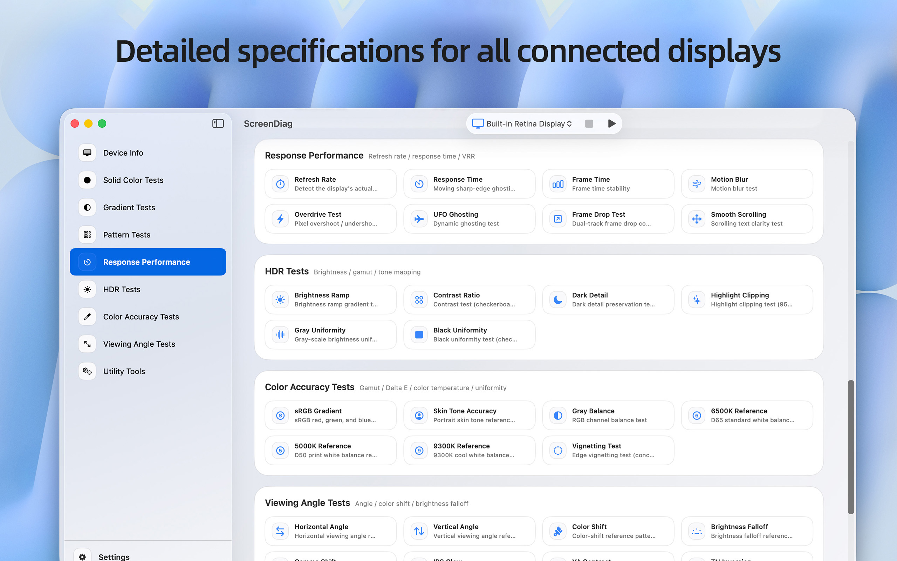Click the Contrast Ratio circles icon
897x561 pixels.
pyautogui.click(x=419, y=299)
